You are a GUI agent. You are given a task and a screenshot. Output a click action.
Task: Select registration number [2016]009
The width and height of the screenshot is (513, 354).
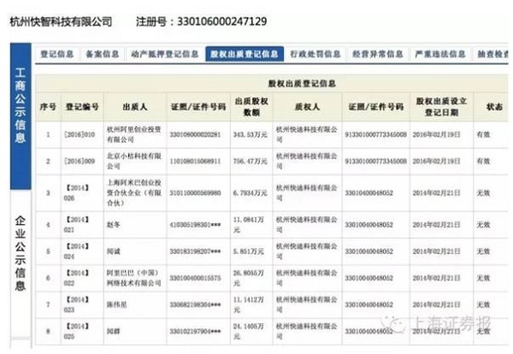80,161
